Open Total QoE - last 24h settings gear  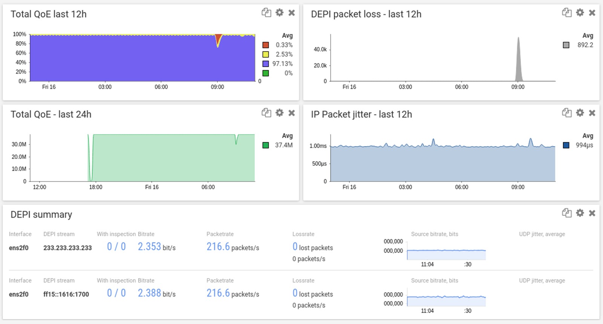point(279,113)
